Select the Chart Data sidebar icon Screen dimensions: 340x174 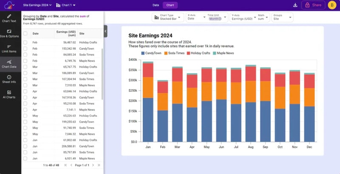pyautogui.click(x=9, y=64)
